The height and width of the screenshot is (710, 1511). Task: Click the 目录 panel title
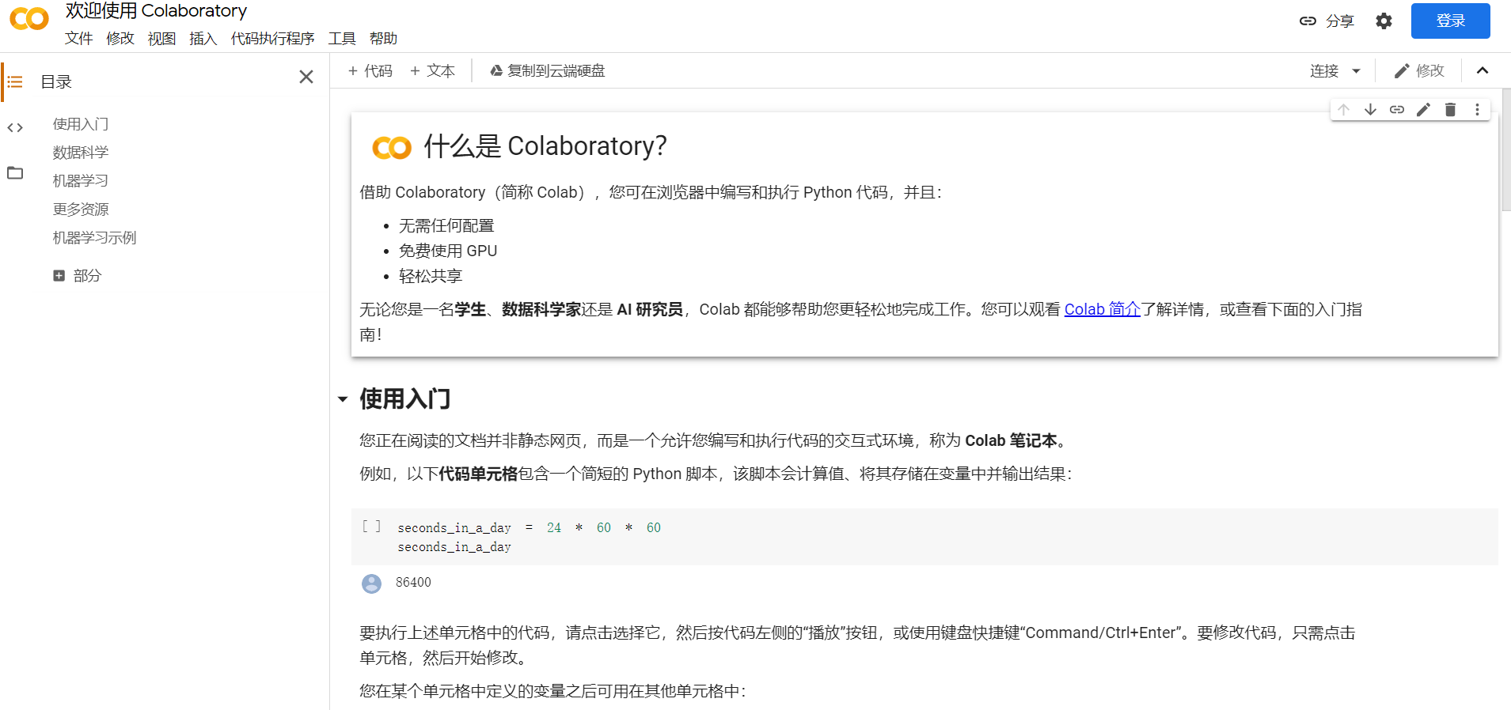[x=56, y=81]
